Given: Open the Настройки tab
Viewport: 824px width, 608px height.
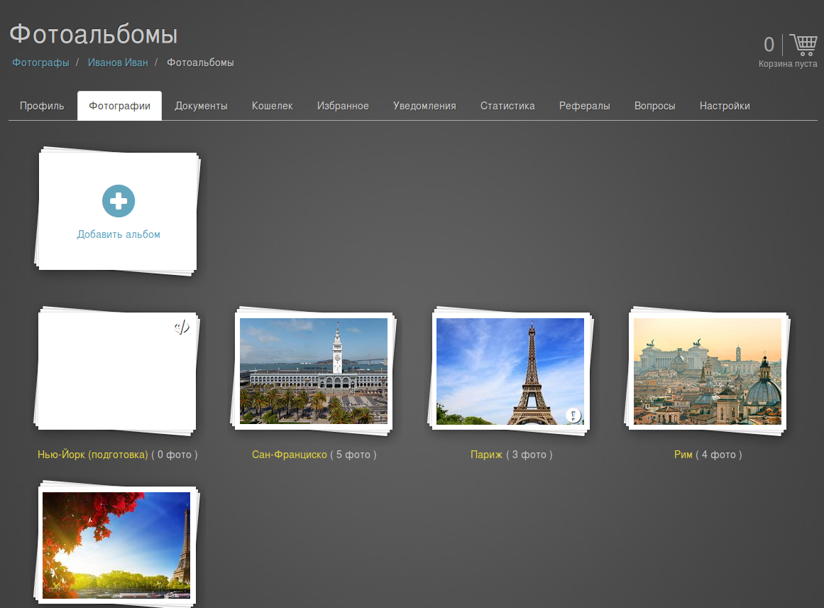Looking at the screenshot, I should click(725, 106).
